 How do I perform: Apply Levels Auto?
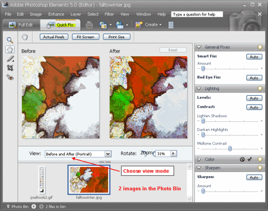tap(254, 98)
